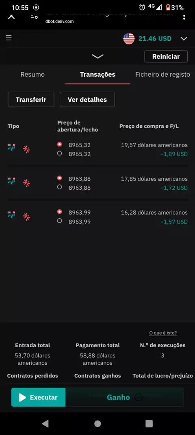
Task: Open the hamburger menu icon
Action: tap(9, 38)
